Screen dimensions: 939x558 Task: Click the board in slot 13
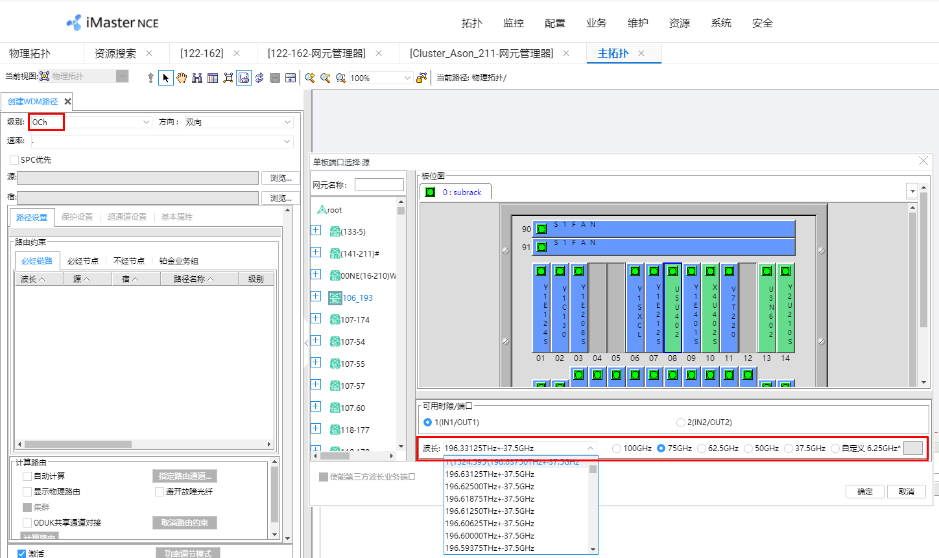pyautogui.click(x=767, y=307)
